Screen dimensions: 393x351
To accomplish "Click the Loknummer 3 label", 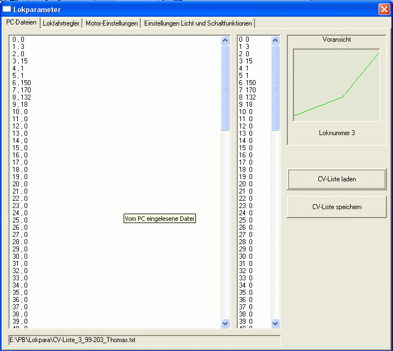I will pyautogui.click(x=336, y=134).
